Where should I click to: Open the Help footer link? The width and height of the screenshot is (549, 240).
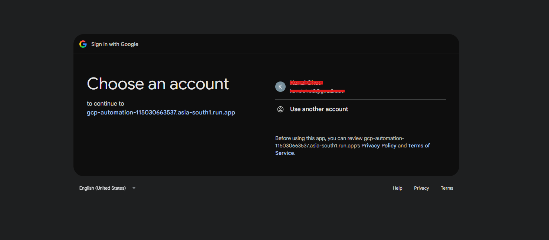(398, 188)
